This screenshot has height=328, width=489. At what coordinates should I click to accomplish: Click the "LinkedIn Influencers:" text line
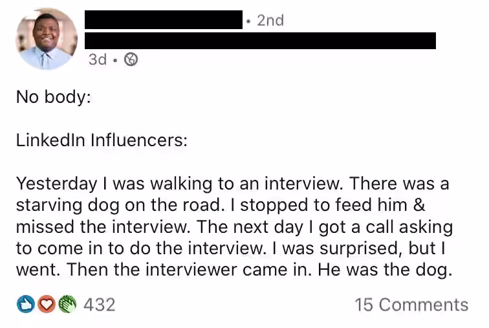tap(102, 140)
